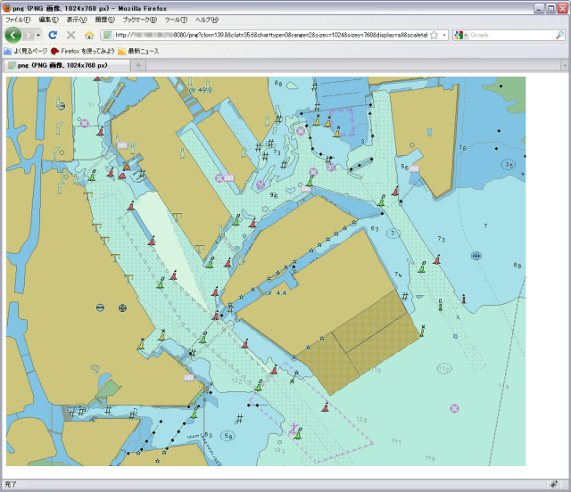Bookmark this page with the star icon
This screenshot has height=492, width=571.
click(x=434, y=35)
